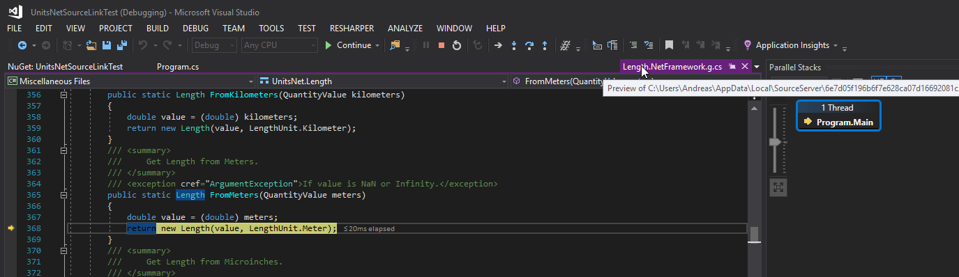Close the Length.NetFramework.g.cs tab

745,66
